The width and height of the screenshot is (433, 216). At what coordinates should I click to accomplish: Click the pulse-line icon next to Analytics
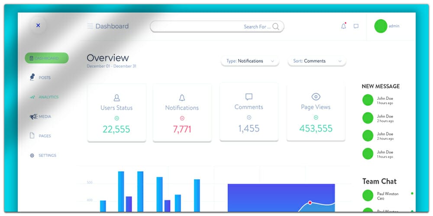(x=32, y=97)
